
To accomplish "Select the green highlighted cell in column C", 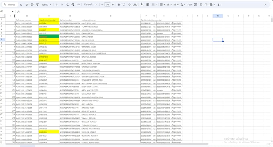I will coord(49,36).
